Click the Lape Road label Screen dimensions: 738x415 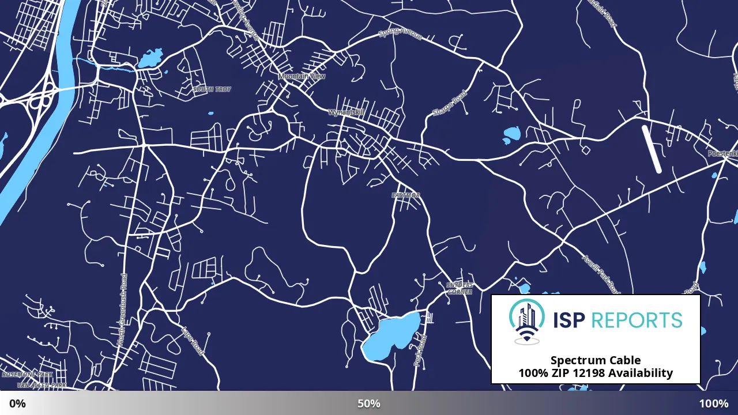(x=193, y=341)
